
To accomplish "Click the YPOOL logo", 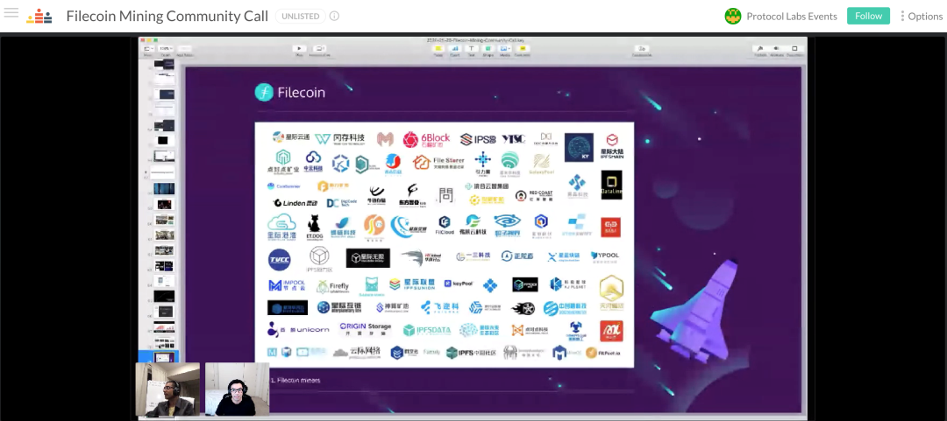I will point(605,257).
